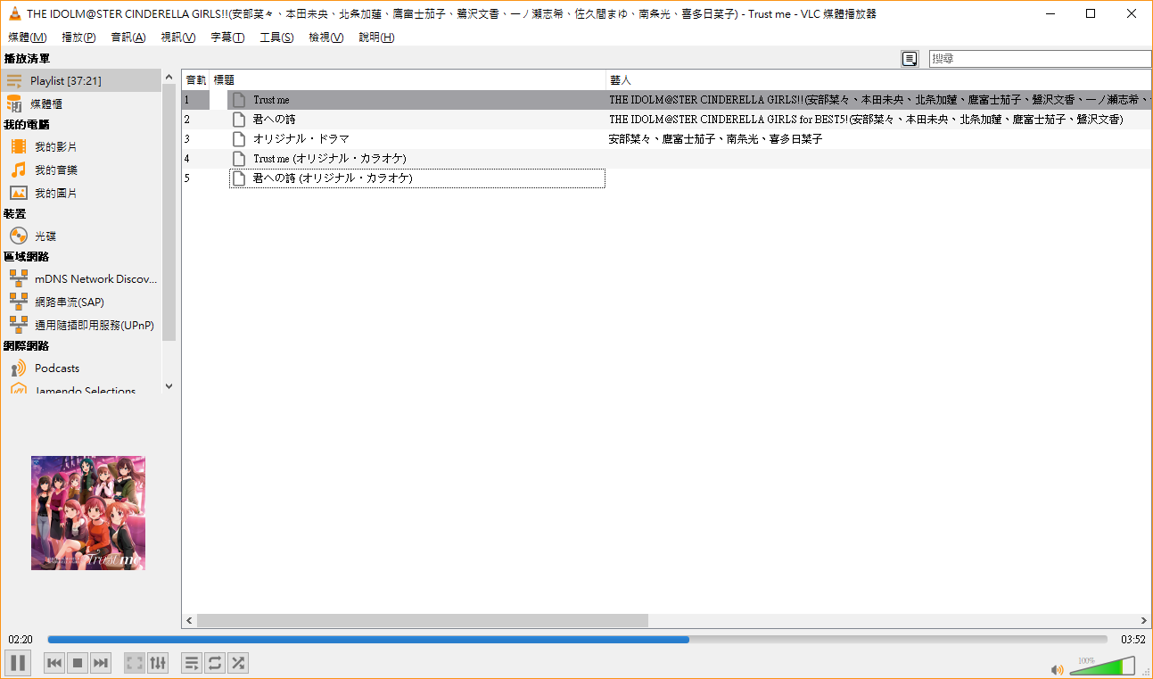1153x679 pixels.
Task: Click the playlist 搜尋 search field
Action: tap(1040, 59)
